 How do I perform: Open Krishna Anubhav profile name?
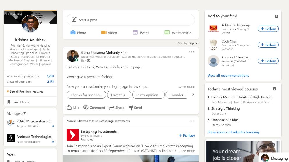(30, 40)
